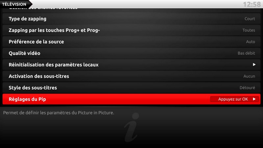Change the Toutes value option
Viewport: 263px width, 148px height.
point(249,30)
